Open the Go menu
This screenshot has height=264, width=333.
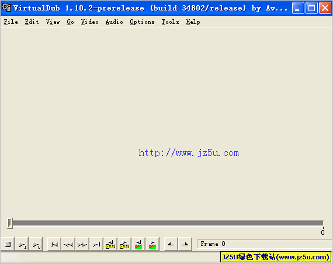pos(70,22)
